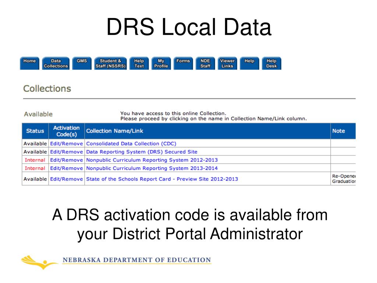
Task: Click Edit/Remove for DRS Secured Site
Action: 66,152
